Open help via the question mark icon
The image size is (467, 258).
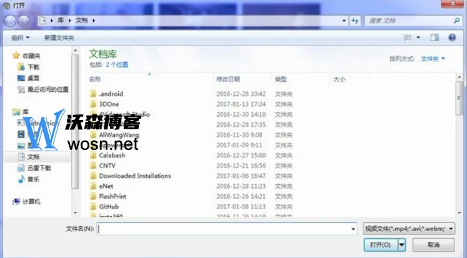click(452, 37)
